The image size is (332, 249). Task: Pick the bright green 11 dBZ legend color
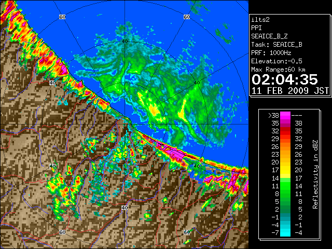click(x=285, y=186)
